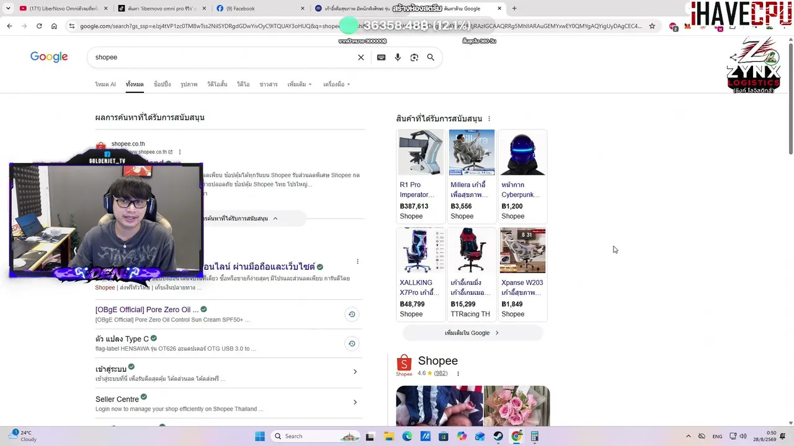Clear the Google search box text
The image size is (794, 446).
point(361,57)
